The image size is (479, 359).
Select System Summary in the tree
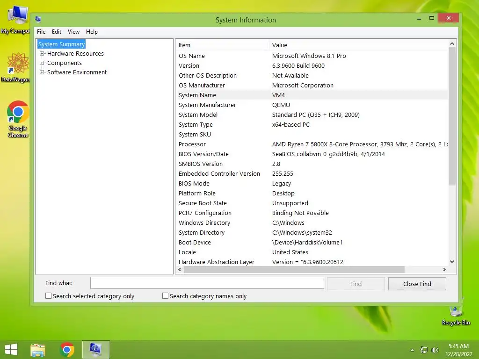61,44
